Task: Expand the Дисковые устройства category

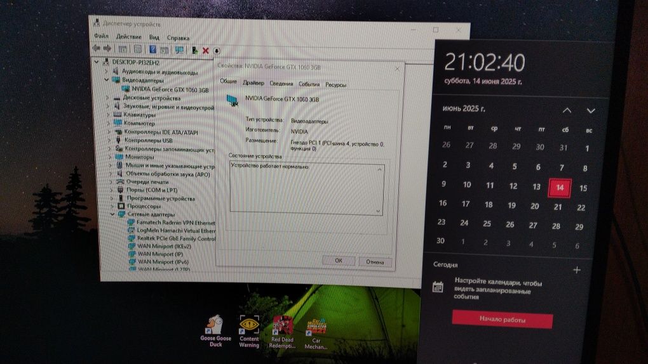Action: 107,98
